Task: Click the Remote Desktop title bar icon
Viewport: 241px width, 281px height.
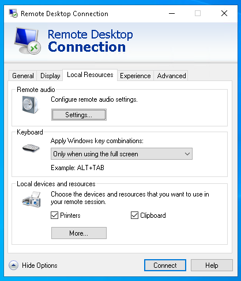Action: click(13, 13)
